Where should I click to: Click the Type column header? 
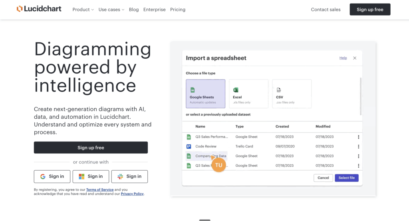(x=240, y=126)
